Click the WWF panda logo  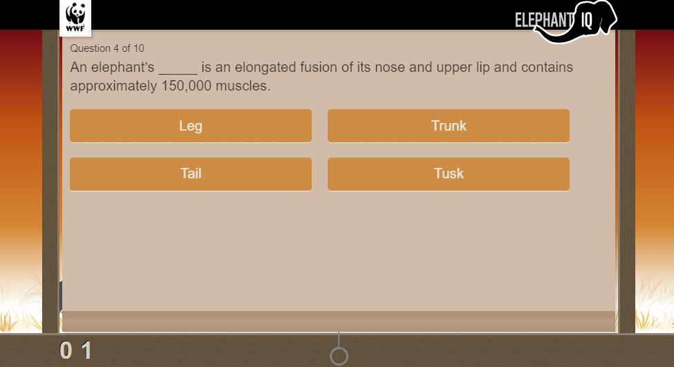[75, 17]
